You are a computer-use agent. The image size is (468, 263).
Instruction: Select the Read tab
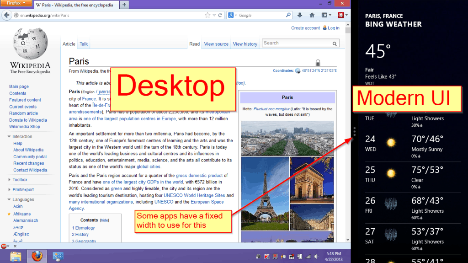coord(194,44)
